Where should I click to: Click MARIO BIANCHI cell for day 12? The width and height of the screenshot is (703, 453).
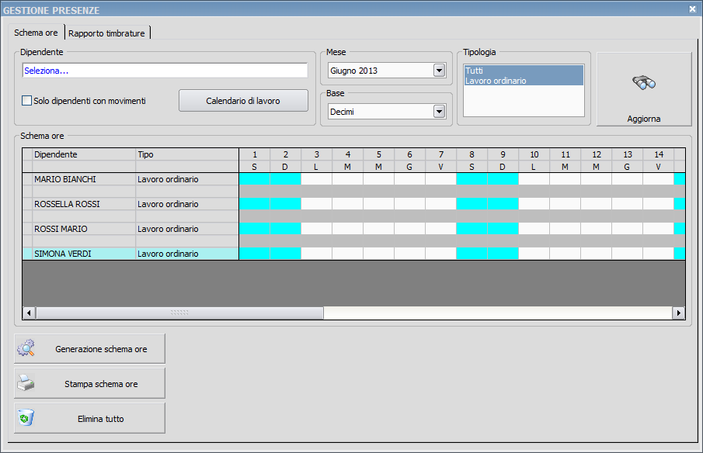596,179
